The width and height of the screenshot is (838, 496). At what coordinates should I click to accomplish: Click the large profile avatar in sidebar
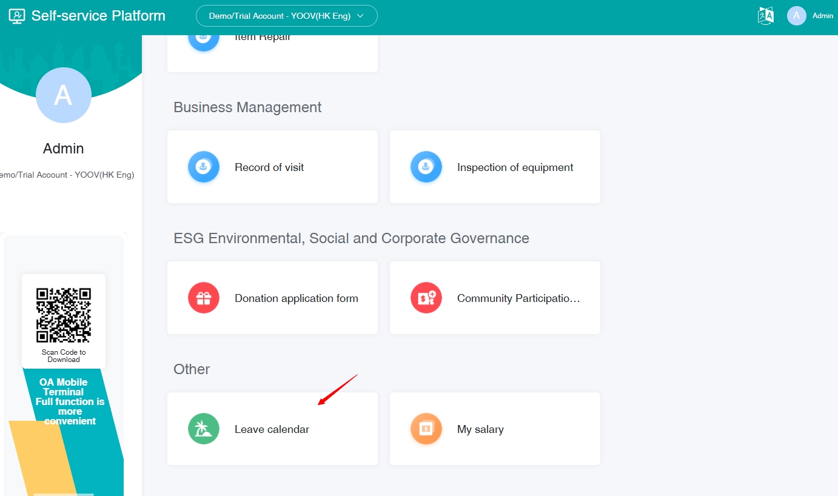point(64,95)
